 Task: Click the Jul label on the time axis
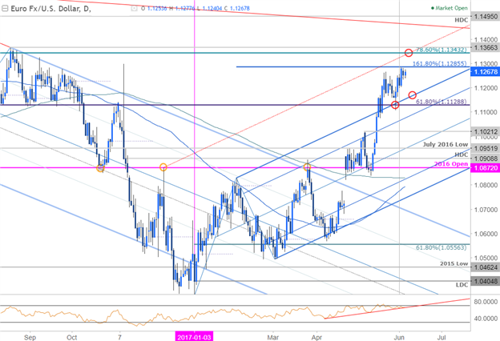(x=442, y=337)
